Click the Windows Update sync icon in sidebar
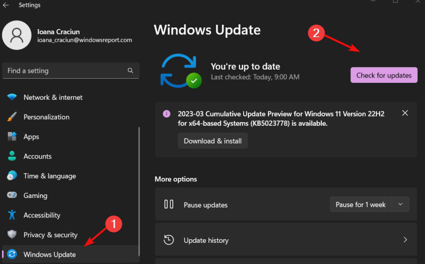 pyautogui.click(x=12, y=254)
